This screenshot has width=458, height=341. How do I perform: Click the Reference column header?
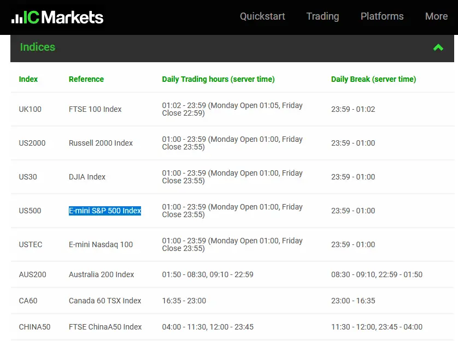[x=86, y=79]
